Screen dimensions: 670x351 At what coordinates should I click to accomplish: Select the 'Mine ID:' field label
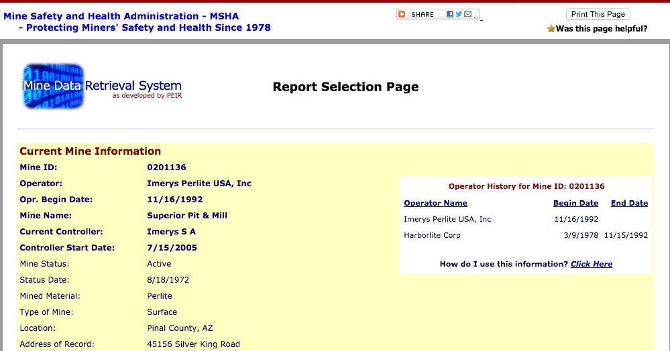click(38, 167)
